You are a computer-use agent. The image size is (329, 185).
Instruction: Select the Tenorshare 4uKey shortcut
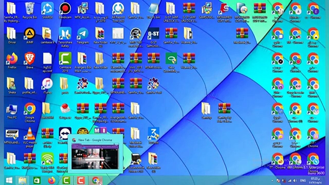click(x=65, y=37)
